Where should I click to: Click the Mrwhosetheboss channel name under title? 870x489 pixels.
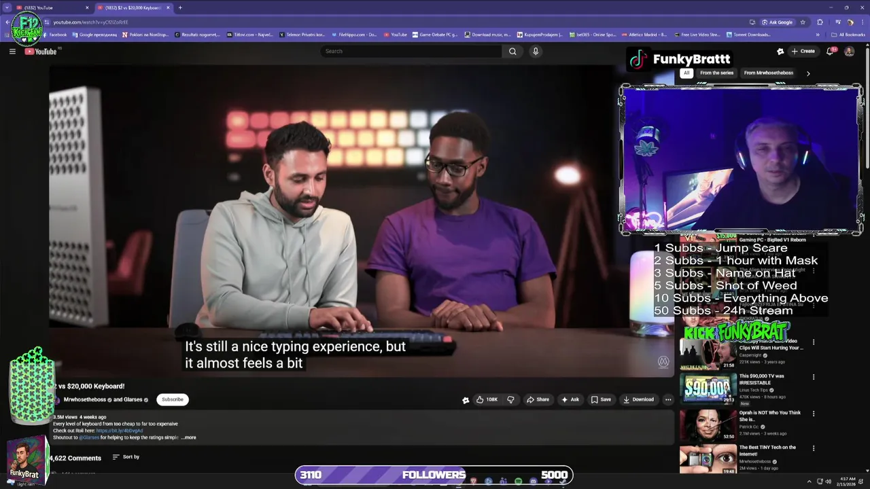point(85,399)
